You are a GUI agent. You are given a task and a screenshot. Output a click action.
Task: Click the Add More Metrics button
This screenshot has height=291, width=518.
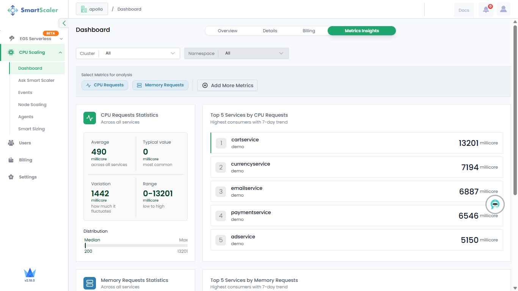227,85
